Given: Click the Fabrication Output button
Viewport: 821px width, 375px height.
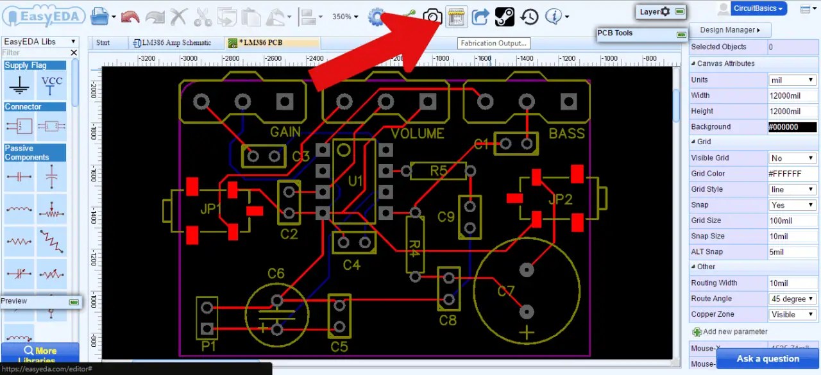Looking at the screenshot, I should coord(493,43).
